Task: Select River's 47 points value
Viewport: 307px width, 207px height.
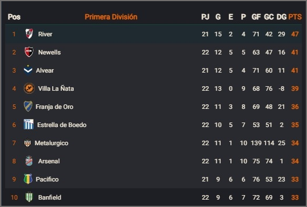Action: 295,34
